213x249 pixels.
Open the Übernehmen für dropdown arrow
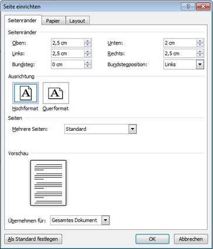click(x=105, y=220)
